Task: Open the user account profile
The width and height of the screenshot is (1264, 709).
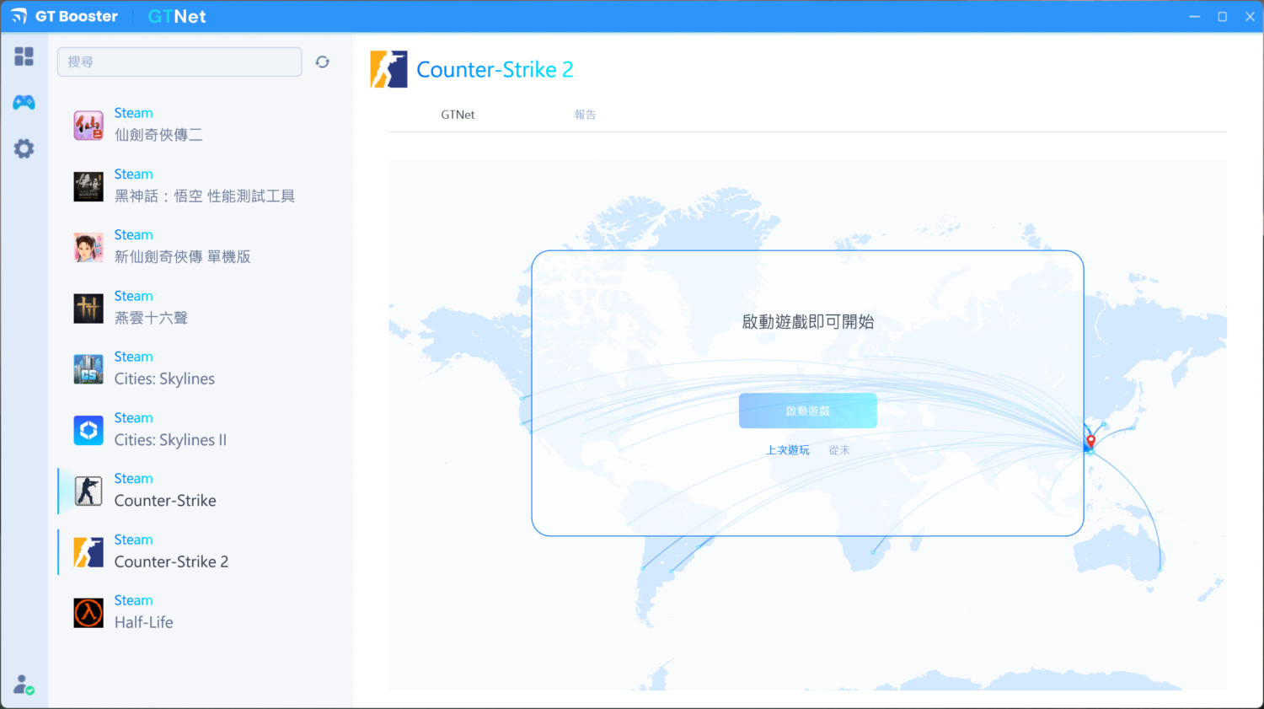Action: [x=24, y=684]
